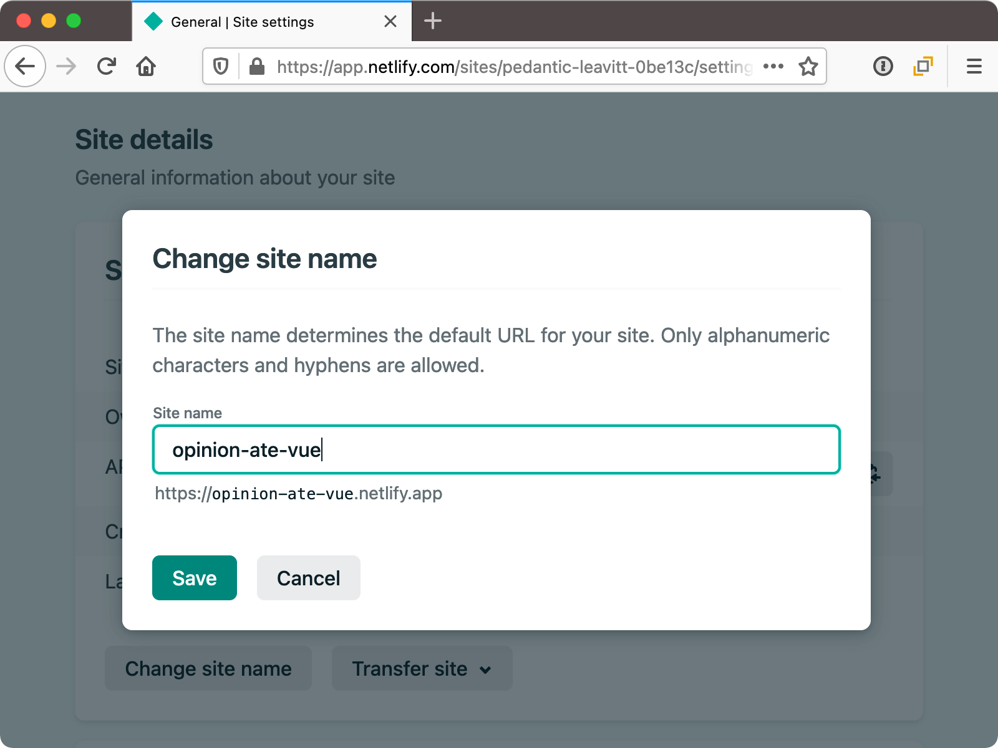Click into the Site name text field

click(497, 449)
